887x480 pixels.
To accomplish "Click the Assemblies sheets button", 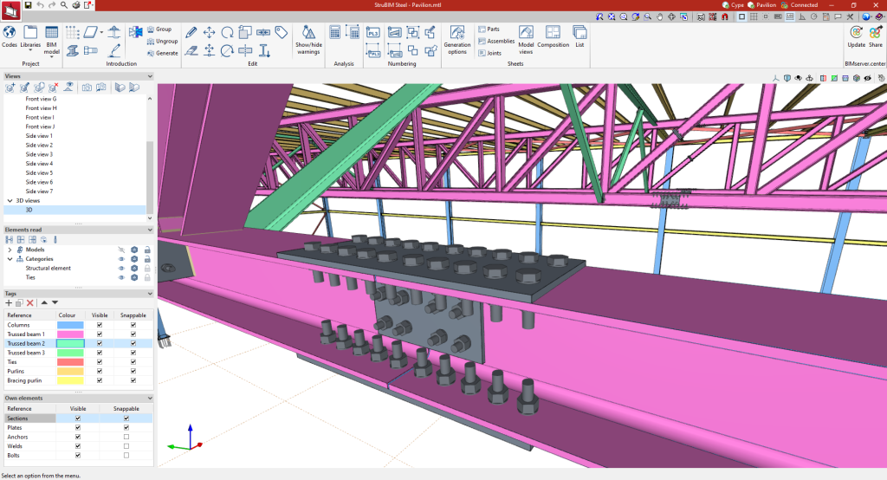I will 495,41.
